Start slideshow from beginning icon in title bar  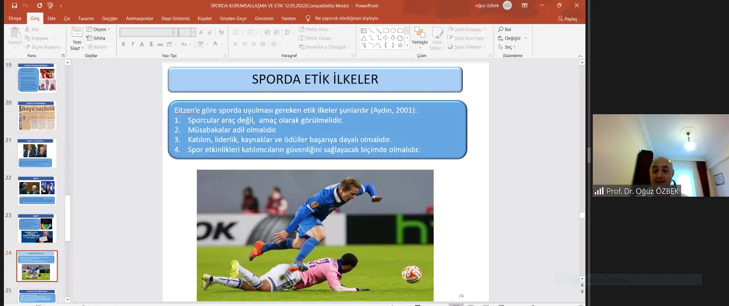pos(50,6)
